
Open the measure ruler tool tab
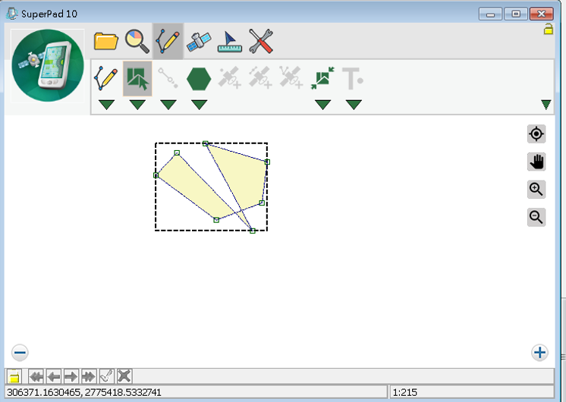pos(230,42)
